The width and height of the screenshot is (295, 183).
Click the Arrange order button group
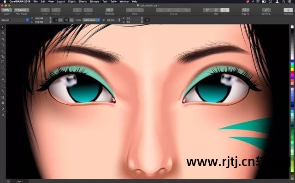point(173,10)
